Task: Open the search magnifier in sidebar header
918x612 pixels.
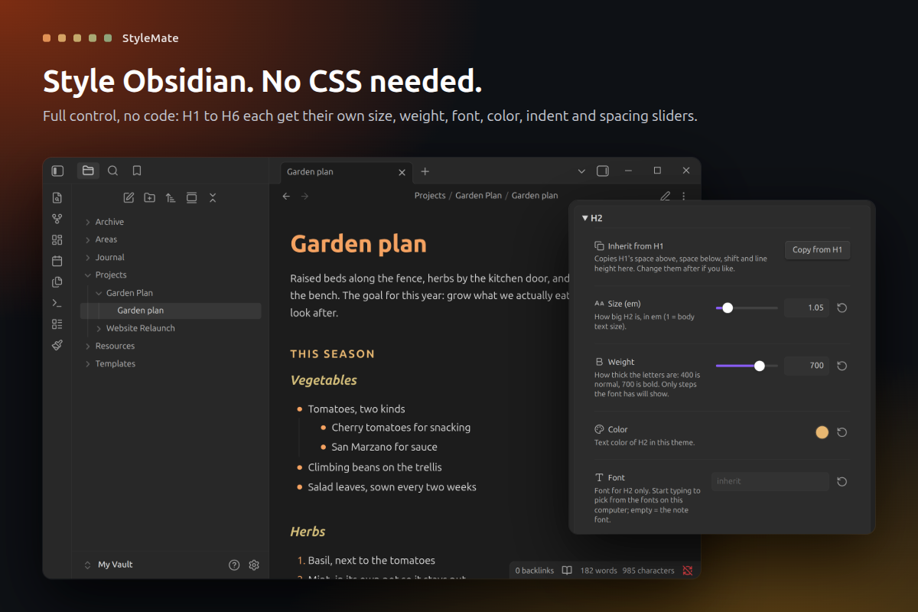Action: [112, 171]
